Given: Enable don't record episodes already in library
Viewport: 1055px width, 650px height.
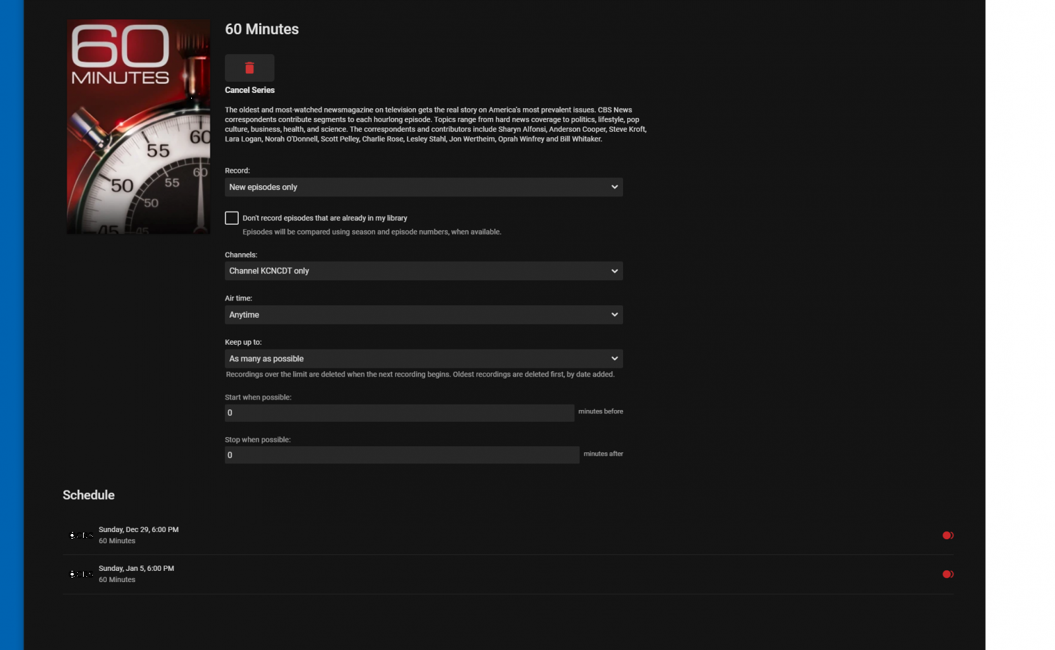Looking at the screenshot, I should coord(231,218).
